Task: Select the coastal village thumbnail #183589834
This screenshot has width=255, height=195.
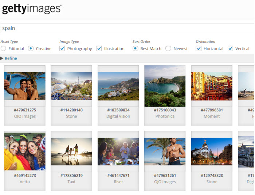Action: tap(118, 86)
